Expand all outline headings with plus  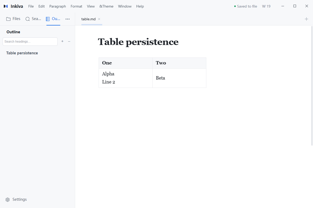tap(62, 41)
